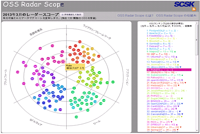Click Python in the ranking list
Image resolution: width=200 pixels, height=134 pixels.
click(x=161, y=78)
